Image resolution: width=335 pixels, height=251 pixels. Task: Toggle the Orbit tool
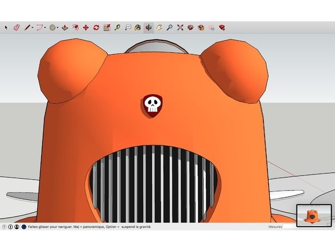[x=148, y=27]
